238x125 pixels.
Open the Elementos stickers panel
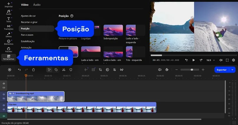pos(9,42)
